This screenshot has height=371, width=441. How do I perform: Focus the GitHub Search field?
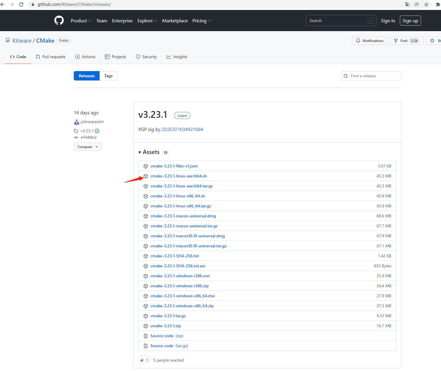coord(341,21)
